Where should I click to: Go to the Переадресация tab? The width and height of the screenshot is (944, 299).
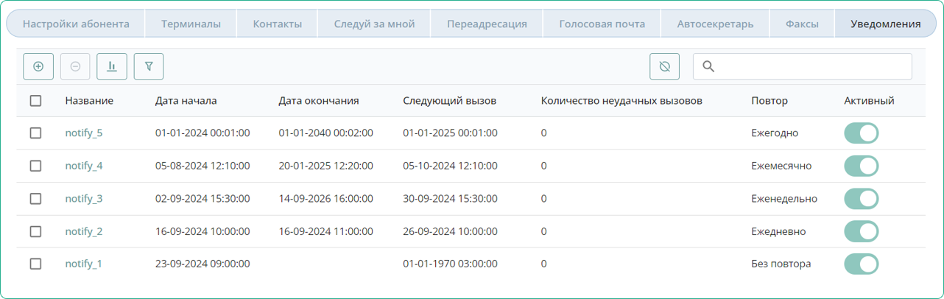tap(487, 24)
